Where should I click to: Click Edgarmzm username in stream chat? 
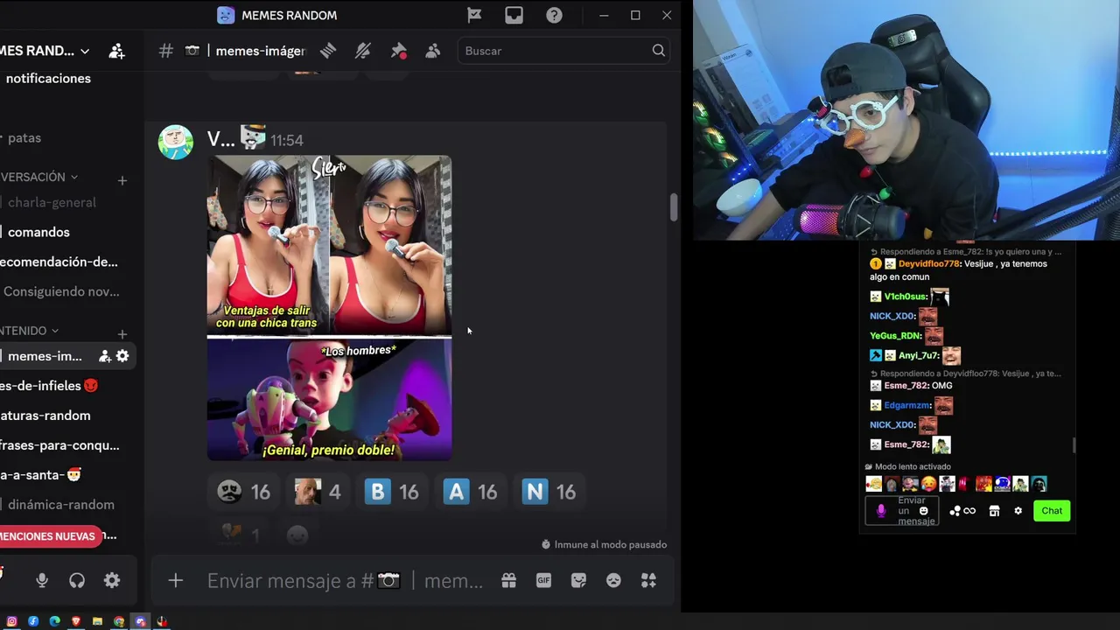907,405
